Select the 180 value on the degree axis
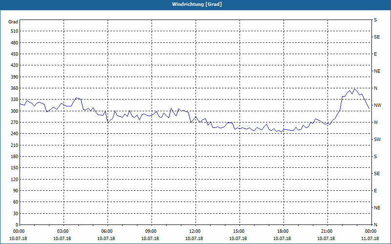Viewport: 391px width, 244px height. click(x=15, y=157)
